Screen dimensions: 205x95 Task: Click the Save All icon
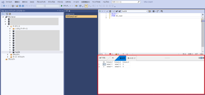[23, 6]
